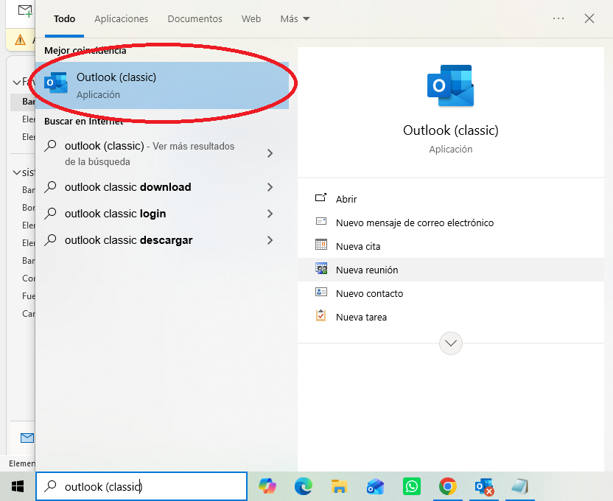Launch Copilot from the taskbar
613x501 pixels.
tap(267, 486)
